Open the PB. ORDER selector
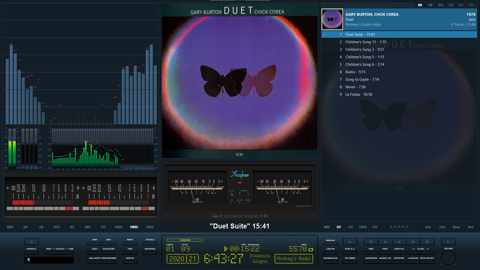This screenshot has height=270, width=480. coord(350,262)
